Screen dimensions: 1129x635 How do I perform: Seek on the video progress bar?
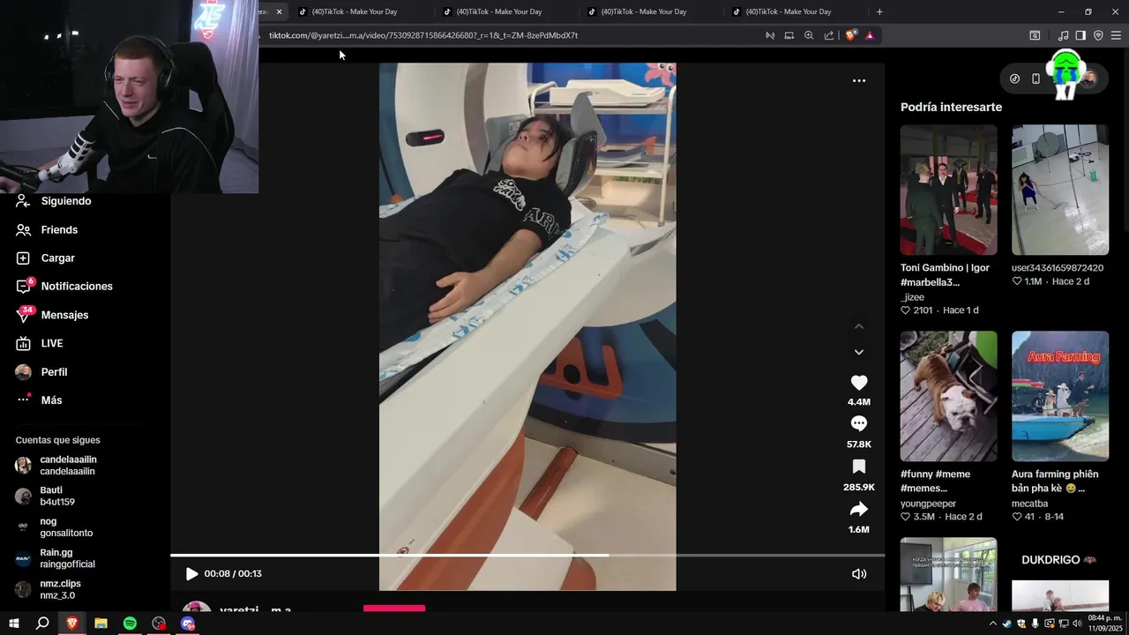pyautogui.click(x=527, y=555)
